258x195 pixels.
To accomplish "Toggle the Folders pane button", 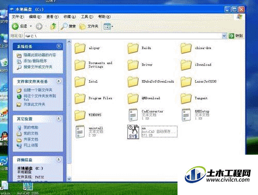I will point(89,26).
